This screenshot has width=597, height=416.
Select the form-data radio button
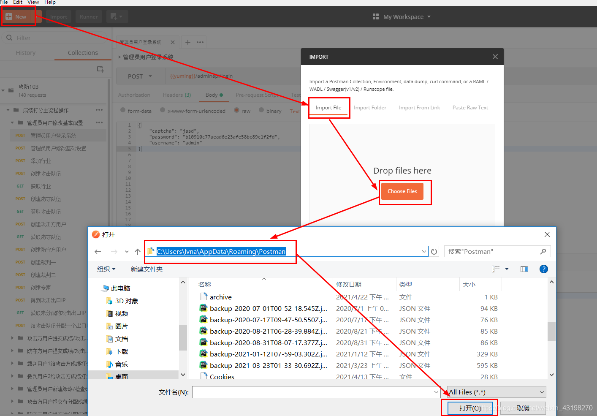coord(123,110)
